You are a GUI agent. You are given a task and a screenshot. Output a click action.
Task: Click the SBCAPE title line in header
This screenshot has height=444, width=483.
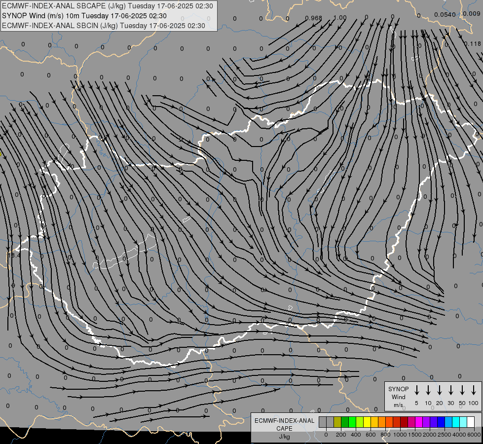108,6
